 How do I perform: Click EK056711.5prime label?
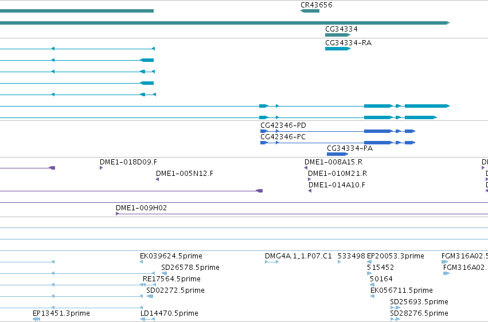click(401, 290)
